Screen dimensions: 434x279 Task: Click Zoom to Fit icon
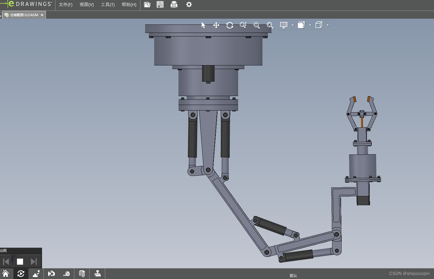[270, 25]
